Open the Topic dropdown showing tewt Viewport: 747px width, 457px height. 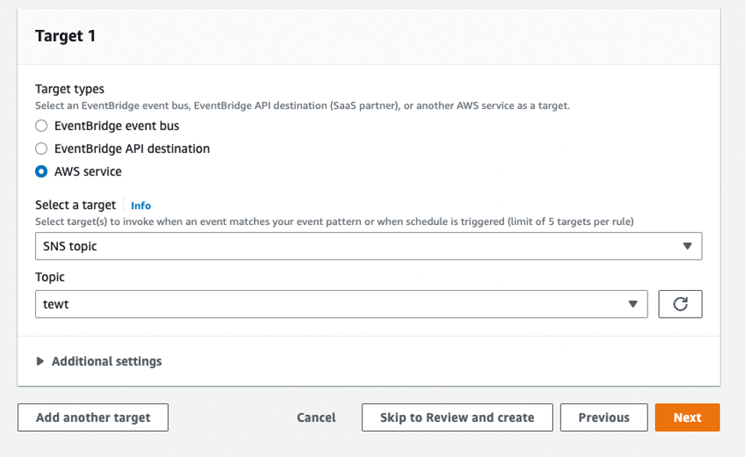341,304
